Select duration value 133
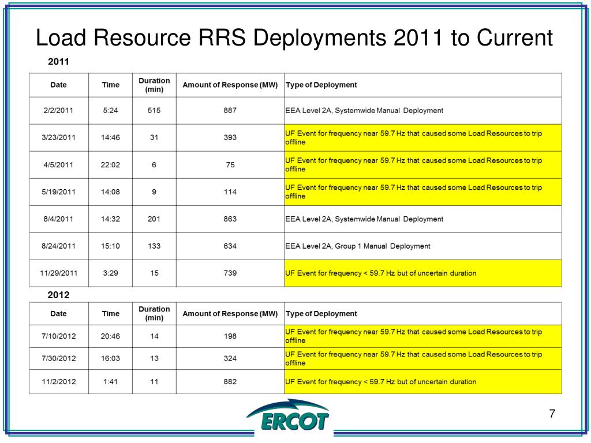 (x=154, y=246)
